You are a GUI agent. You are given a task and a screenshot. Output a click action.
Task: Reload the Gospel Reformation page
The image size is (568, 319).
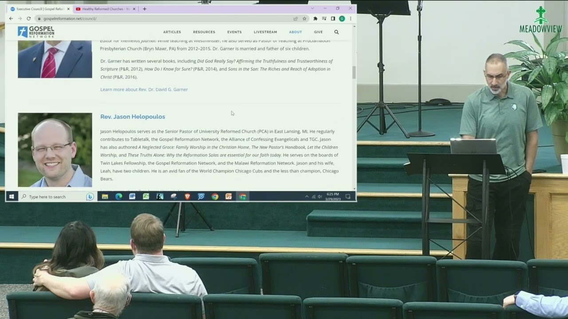[x=28, y=19]
